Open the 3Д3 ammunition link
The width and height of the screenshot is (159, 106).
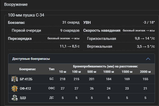point(23,98)
